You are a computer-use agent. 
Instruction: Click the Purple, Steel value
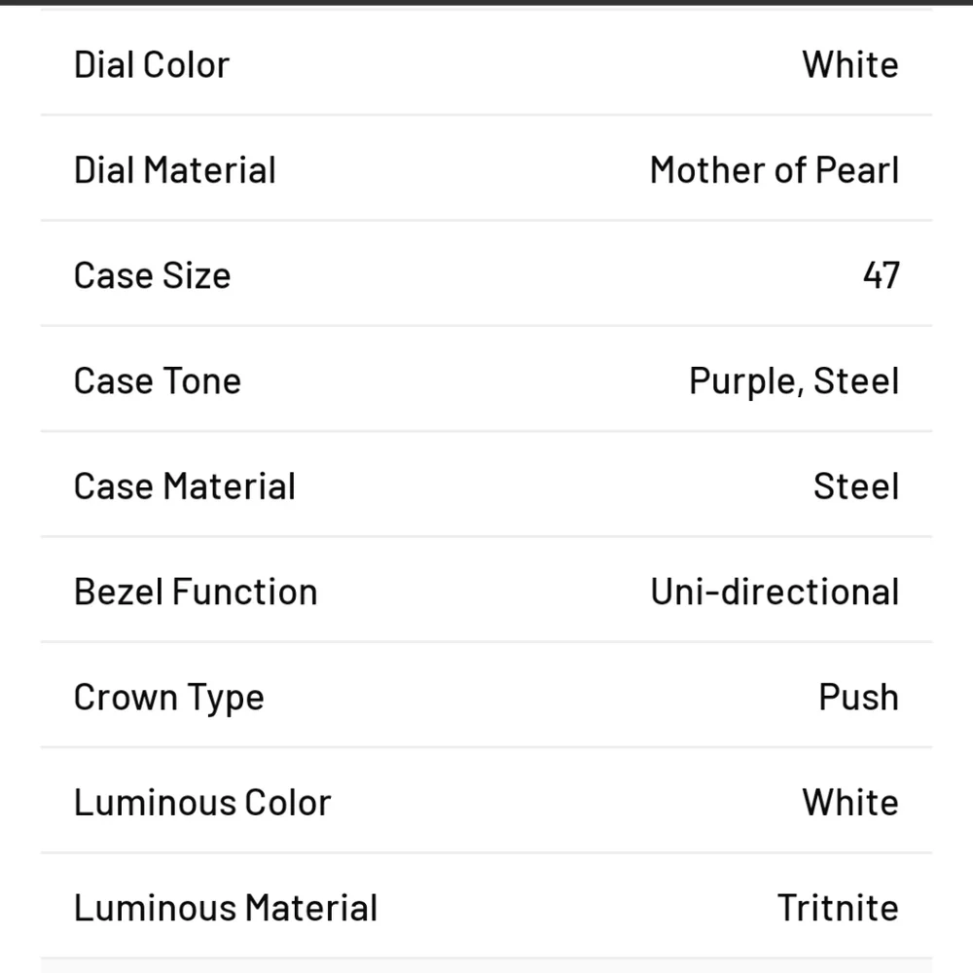coord(794,381)
